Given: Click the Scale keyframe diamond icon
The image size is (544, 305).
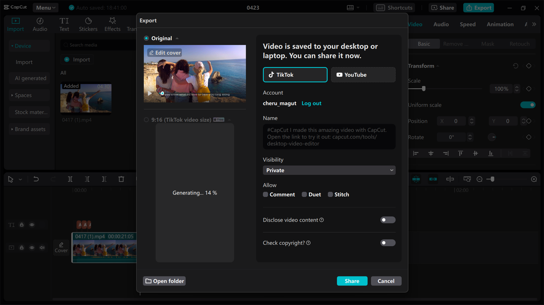Looking at the screenshot, I should click(x=529, y=89).
